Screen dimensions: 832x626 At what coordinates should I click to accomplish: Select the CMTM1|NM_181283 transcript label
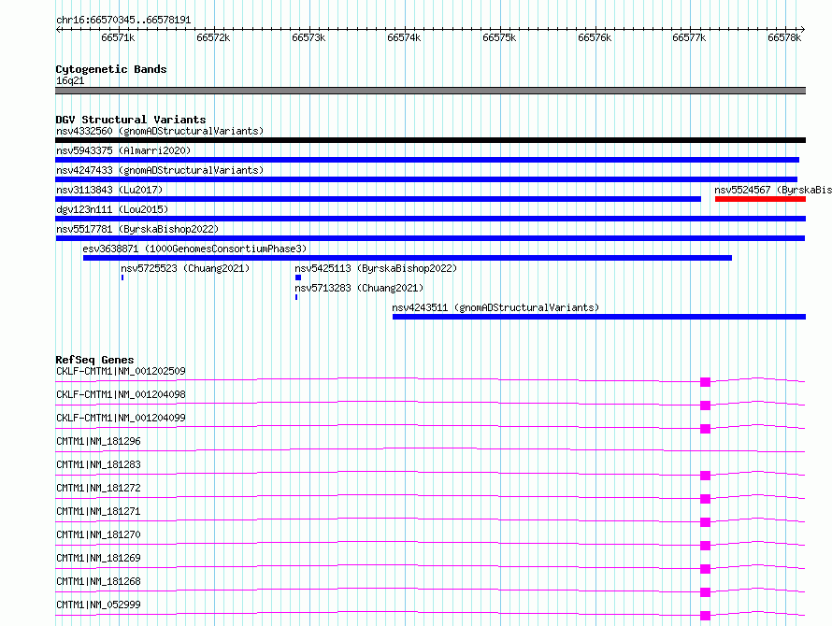[x=98, y=464]
